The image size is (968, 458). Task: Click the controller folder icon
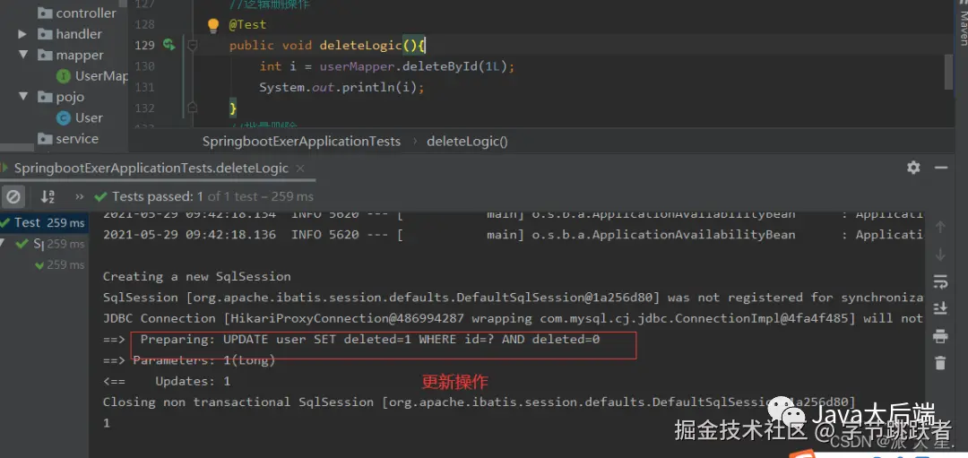(x=45, y=13)
